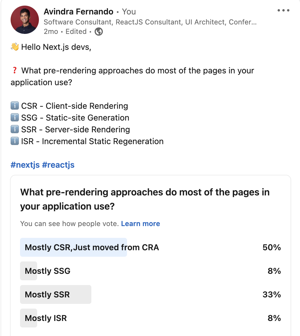This screenshot has height=336, width=300.
Task: Click the info icon next to ISR
Action: pyautogui.click(x=14, y=141)
